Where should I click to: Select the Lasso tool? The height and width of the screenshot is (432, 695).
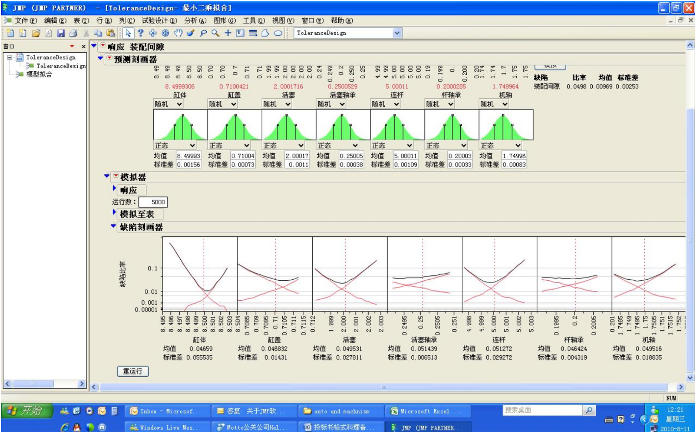203,33
